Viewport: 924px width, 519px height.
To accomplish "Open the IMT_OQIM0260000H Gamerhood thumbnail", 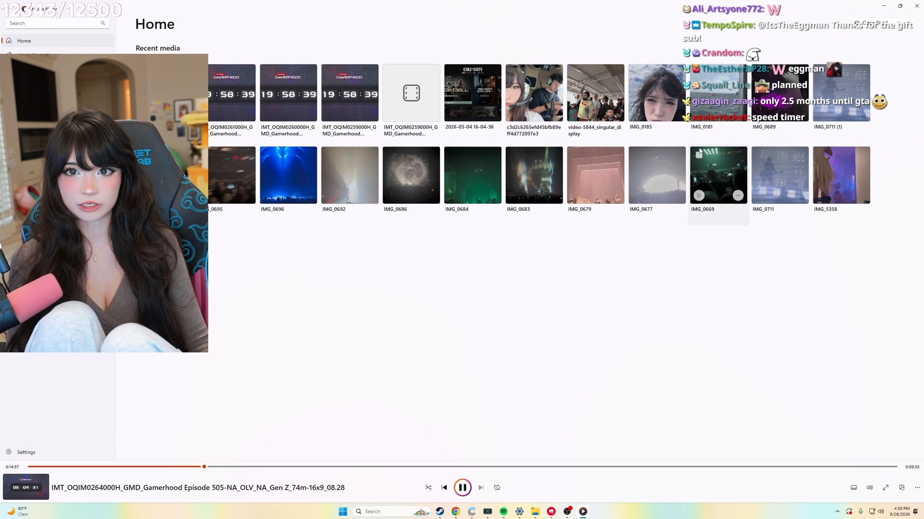I will [x=288, y=92].
